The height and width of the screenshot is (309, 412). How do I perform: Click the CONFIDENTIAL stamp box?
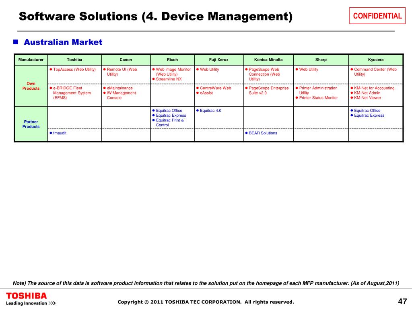point(377,16)
